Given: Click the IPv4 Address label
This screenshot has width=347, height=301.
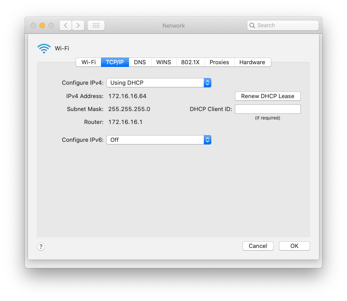Looking at the screenshot, I should click(85, 96).
